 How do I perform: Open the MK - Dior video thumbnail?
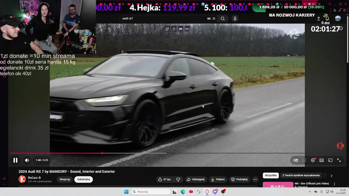pyautogui.click(x=278, y=185)
